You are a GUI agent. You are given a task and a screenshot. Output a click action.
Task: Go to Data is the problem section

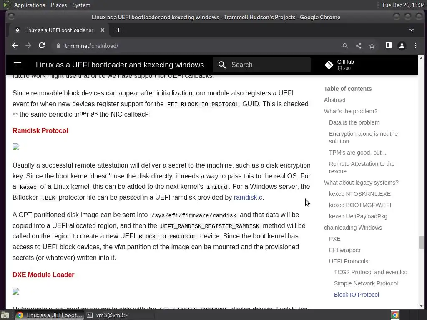click(x=354, y=122)
